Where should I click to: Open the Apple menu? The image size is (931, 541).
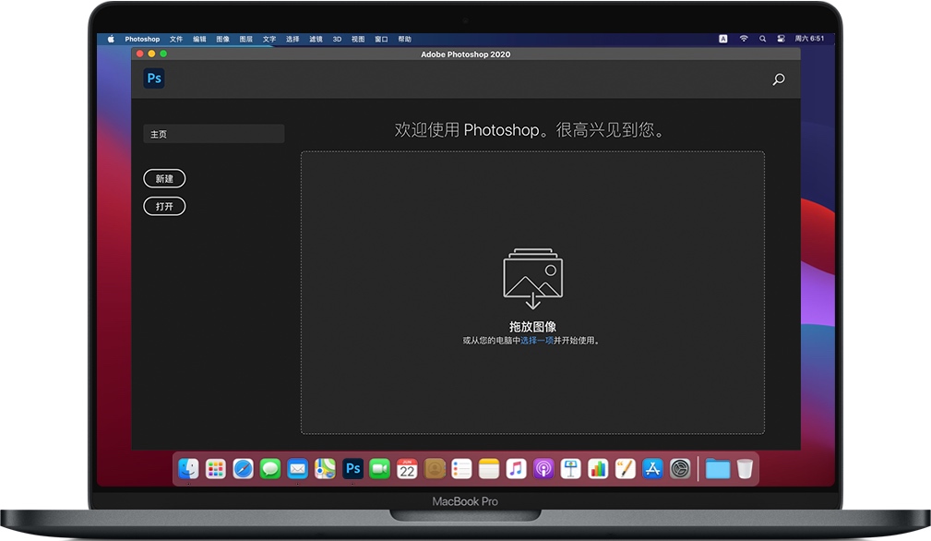pos(111,39)
